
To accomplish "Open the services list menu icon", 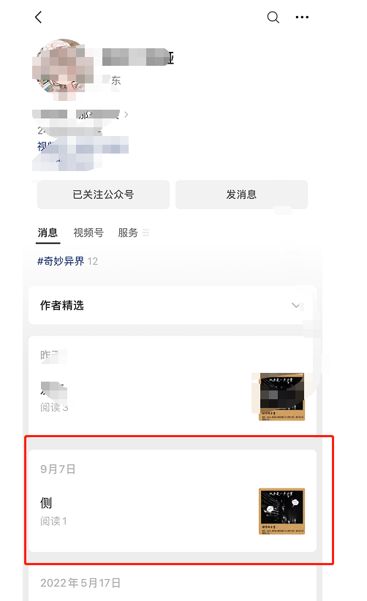I will 146,233.
